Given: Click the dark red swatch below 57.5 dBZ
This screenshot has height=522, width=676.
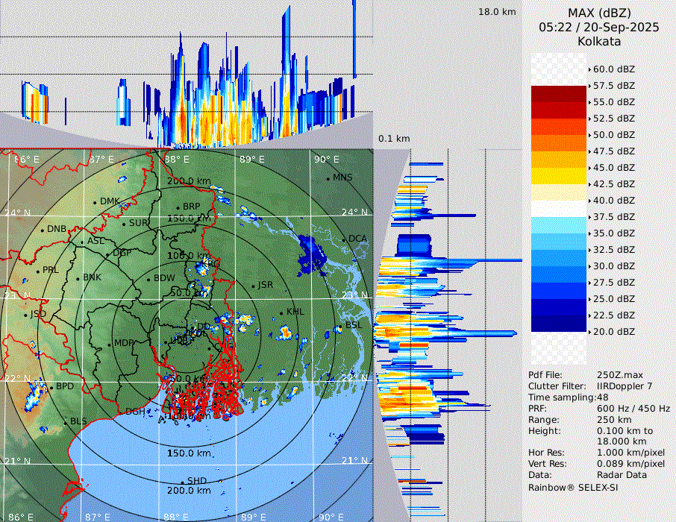Looking at the screenshot, I should coord(558,94).
